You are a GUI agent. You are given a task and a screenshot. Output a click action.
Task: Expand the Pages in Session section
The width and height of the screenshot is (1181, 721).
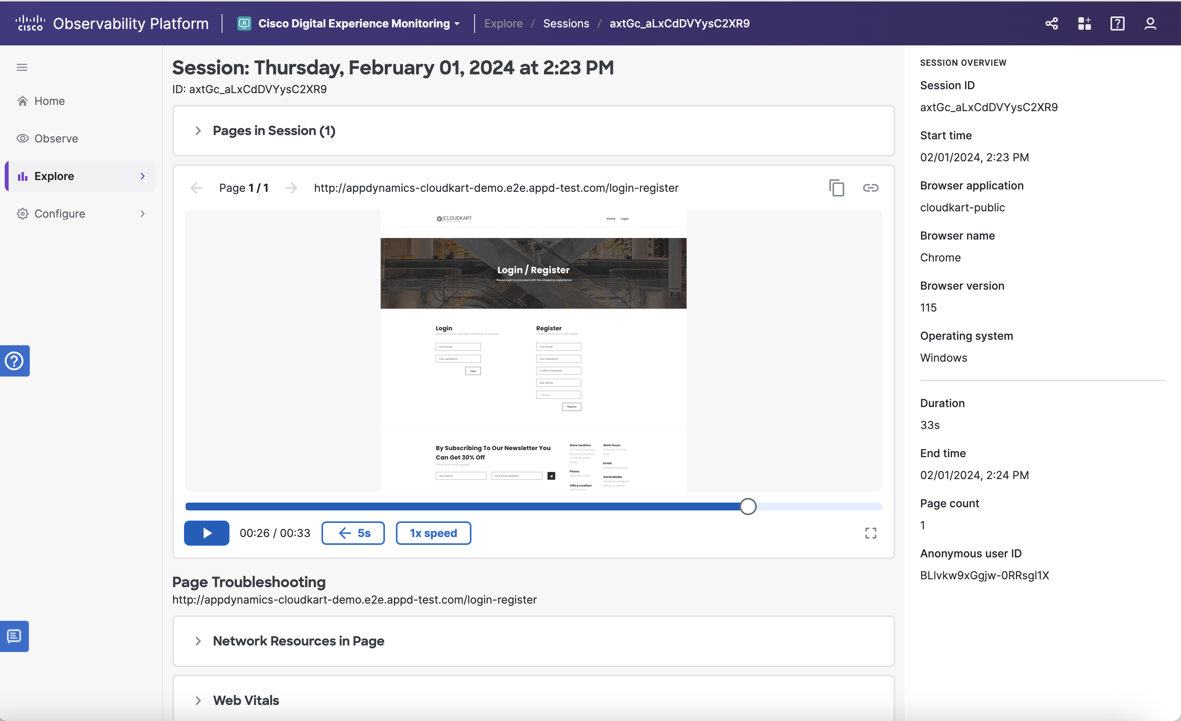click(x=199, y=130)
